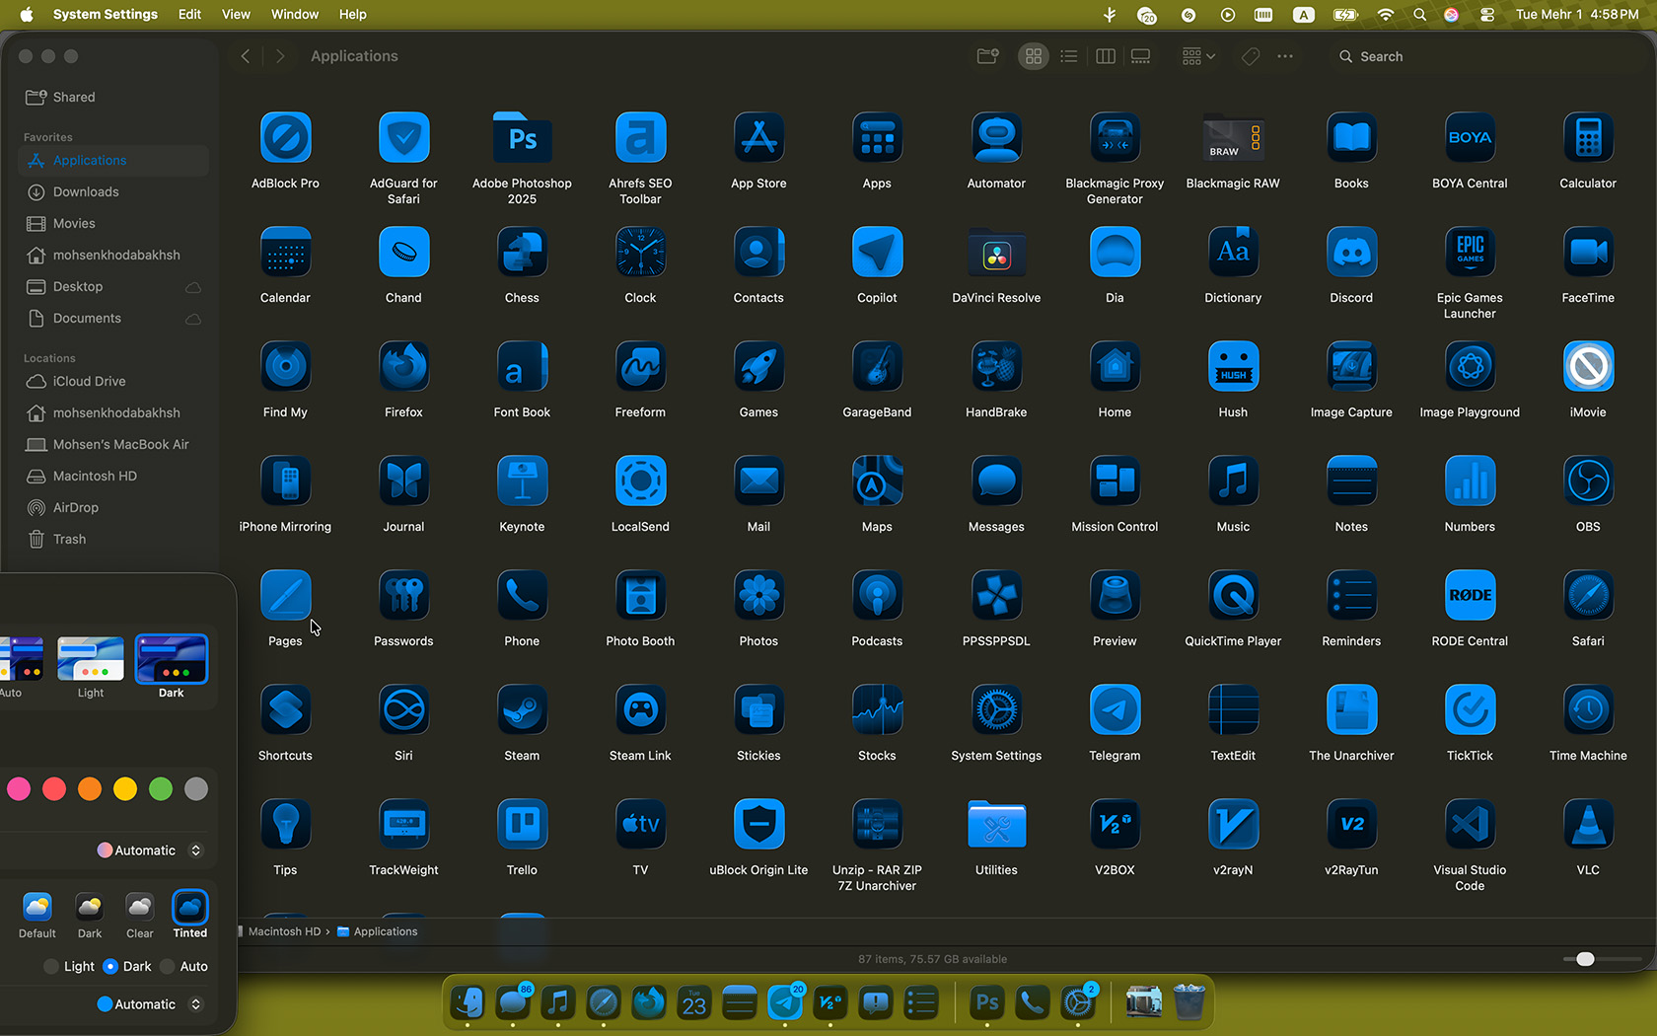Open the Apple menu
The image size is (1657, 1036).
click(27, 14)
